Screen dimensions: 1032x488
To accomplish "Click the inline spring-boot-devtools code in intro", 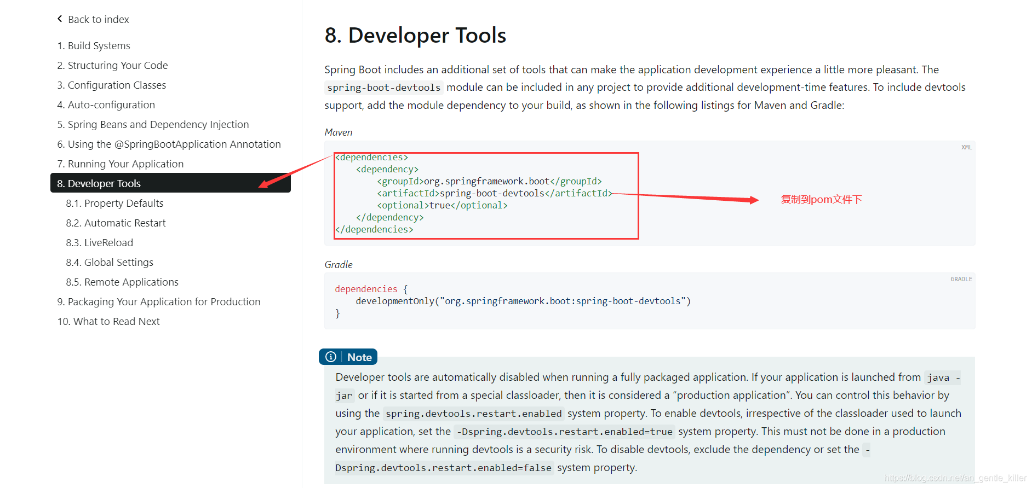I will tap(383, 88).
